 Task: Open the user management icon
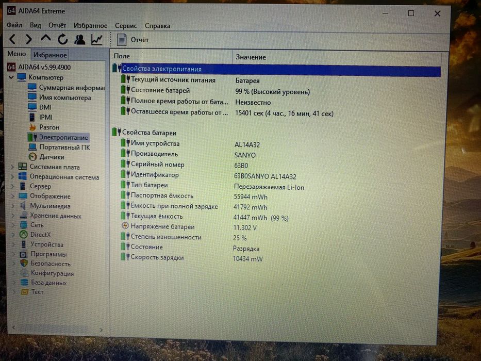click(80, 39)
